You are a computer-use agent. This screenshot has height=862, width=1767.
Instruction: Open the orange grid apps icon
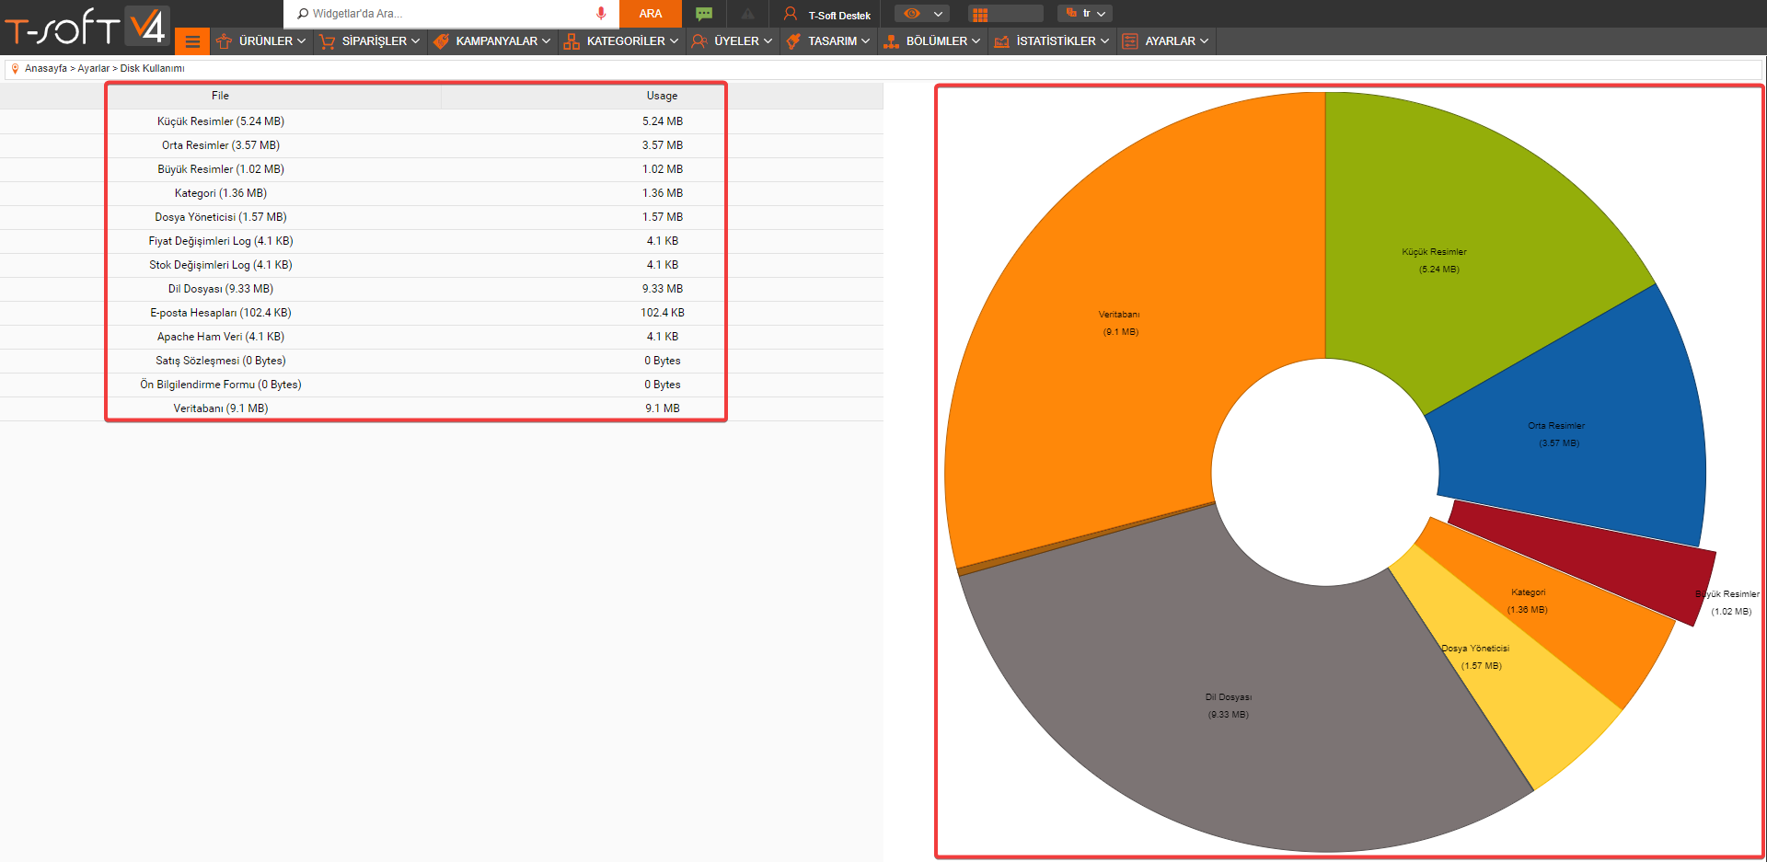point(980,15)
